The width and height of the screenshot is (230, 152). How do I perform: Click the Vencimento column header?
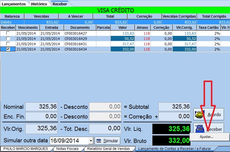(28, 27)
